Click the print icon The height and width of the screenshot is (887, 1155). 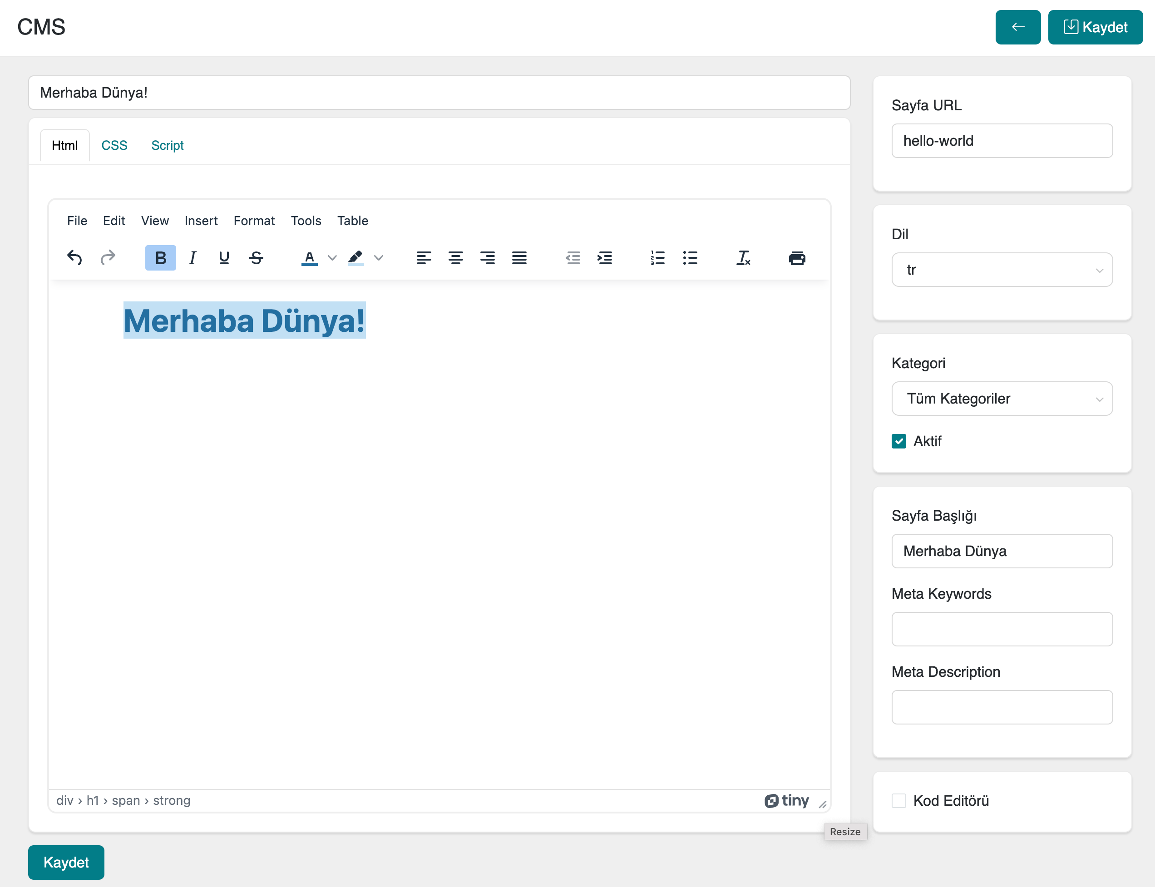click(796, 258)
